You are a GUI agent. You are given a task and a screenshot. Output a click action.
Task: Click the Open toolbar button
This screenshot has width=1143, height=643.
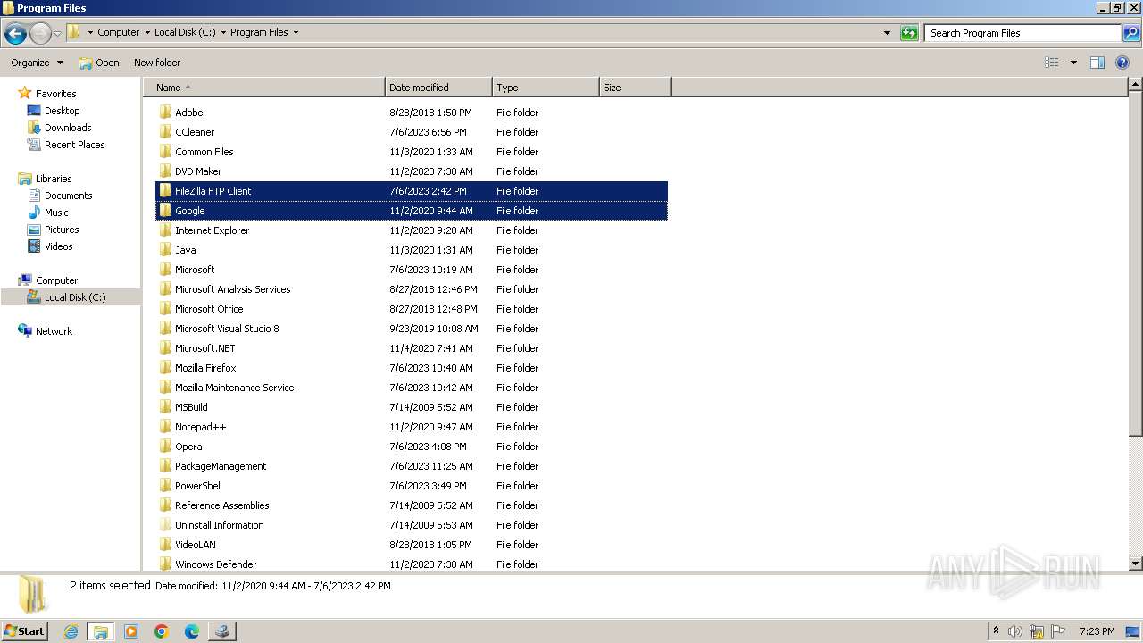point(99,63)
